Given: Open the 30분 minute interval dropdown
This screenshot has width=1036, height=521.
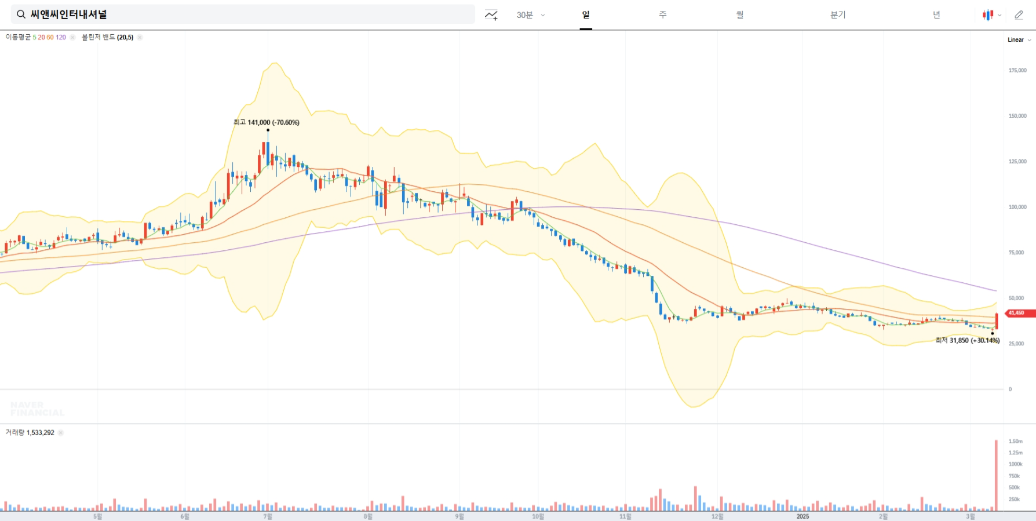Looking at the screenshot, I should click(x=531, y=15).
